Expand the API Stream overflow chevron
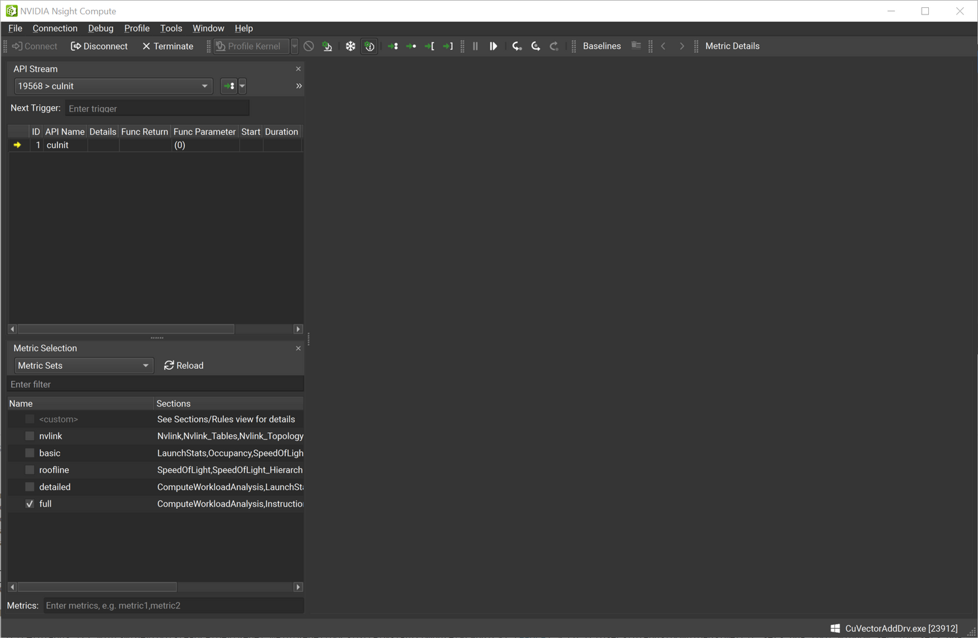 299,86
